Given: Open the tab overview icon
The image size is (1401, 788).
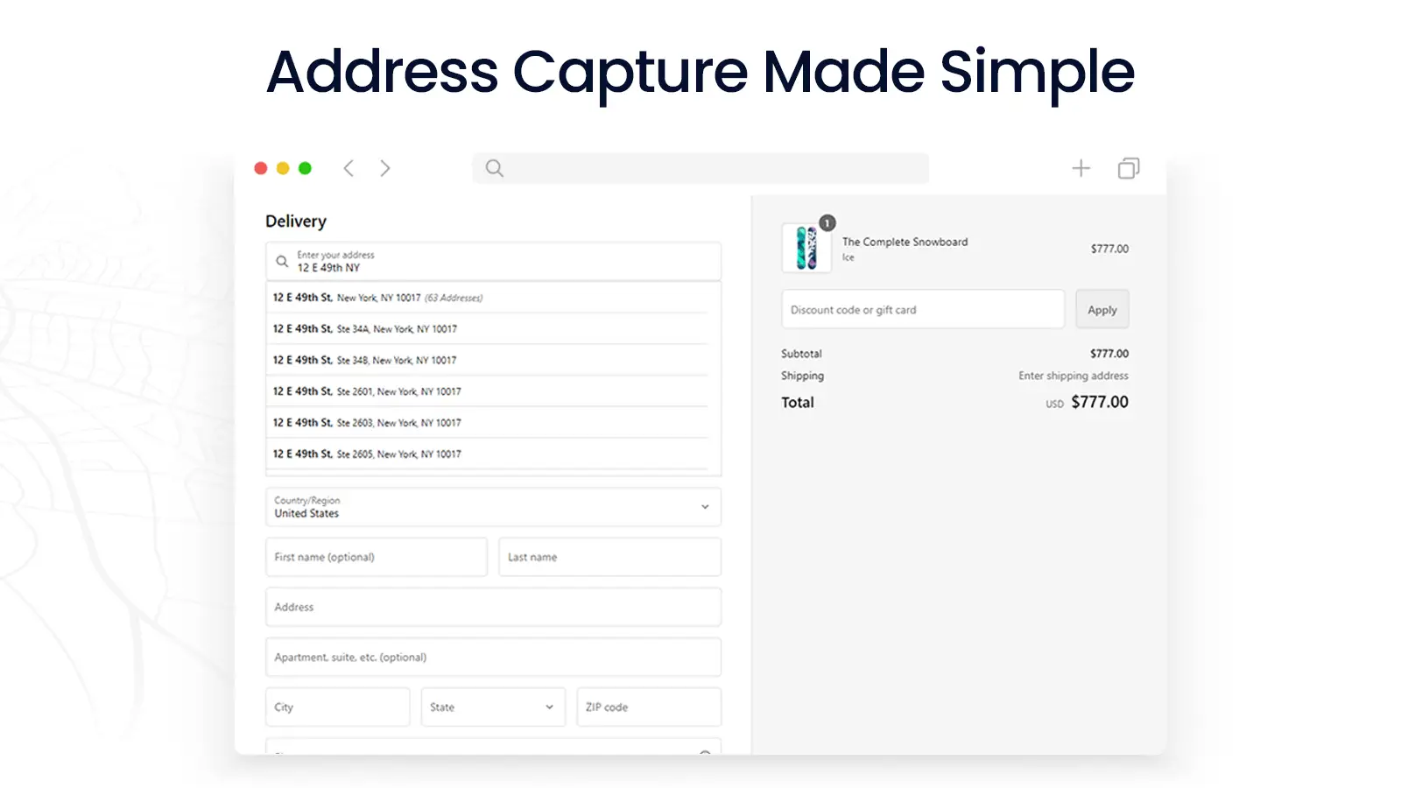Looking at the screenshot, I should pyautogui.click(x=1129, y=168).
